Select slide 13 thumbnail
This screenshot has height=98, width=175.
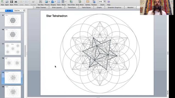click(x=13, y=77)
